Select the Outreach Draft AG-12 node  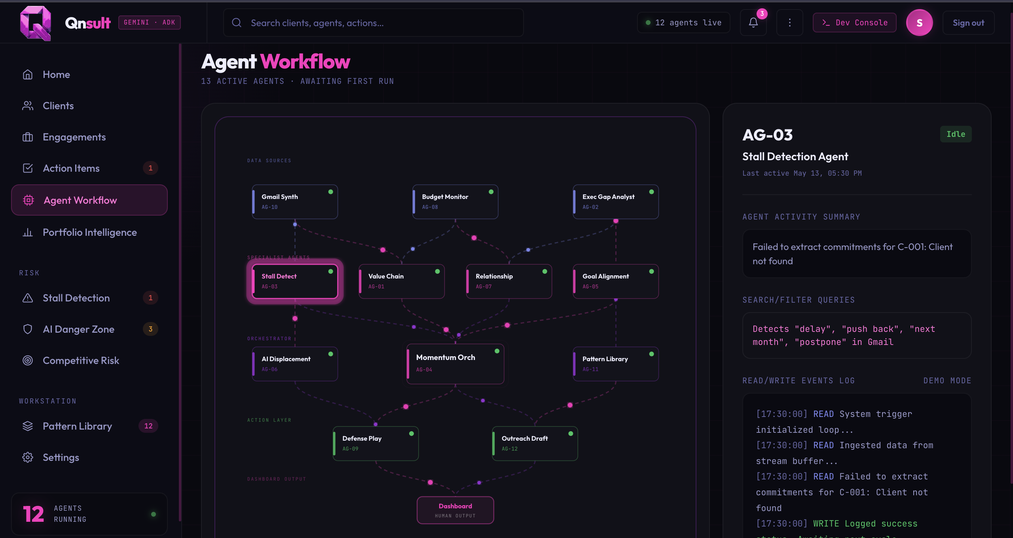[x=535, y=443]
